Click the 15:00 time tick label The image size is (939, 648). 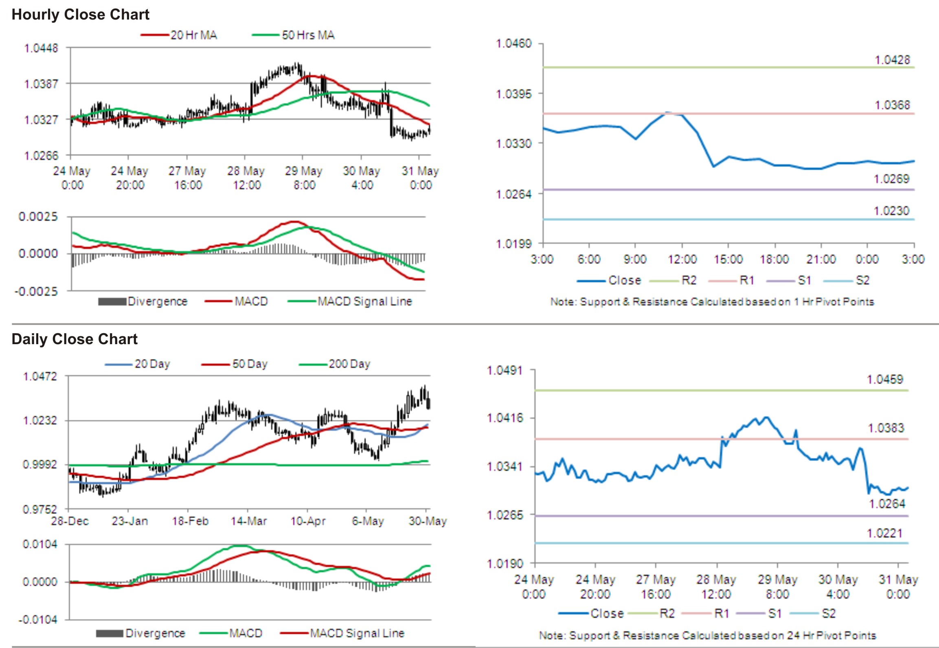coord(728,259)
